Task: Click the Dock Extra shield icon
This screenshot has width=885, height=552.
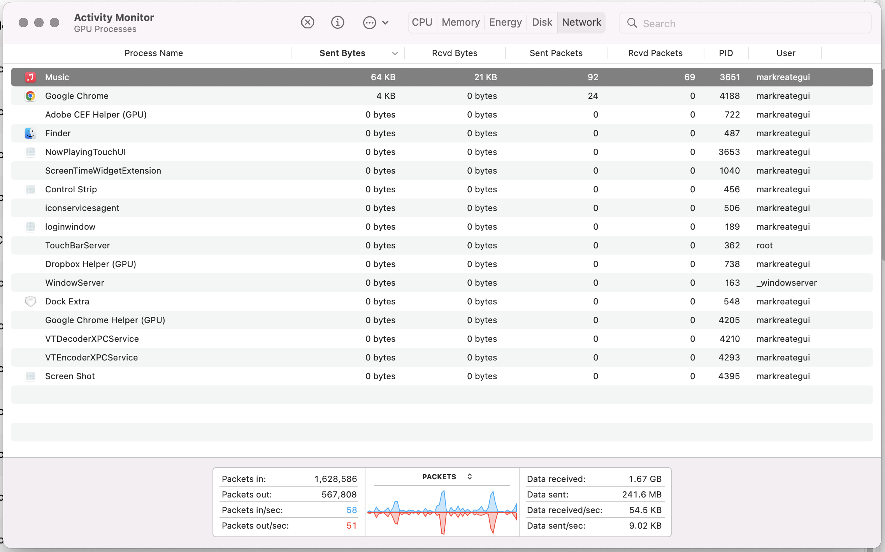Action: pyautogui.click(x=30, y=301)
